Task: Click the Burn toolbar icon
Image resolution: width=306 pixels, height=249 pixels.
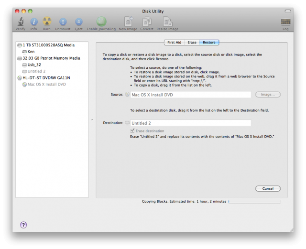Action: point(47,22)
